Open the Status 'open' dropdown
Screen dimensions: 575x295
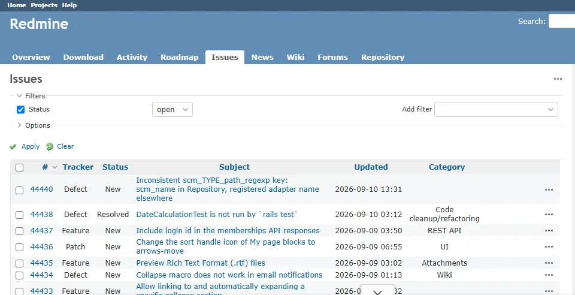coord(172,110)
